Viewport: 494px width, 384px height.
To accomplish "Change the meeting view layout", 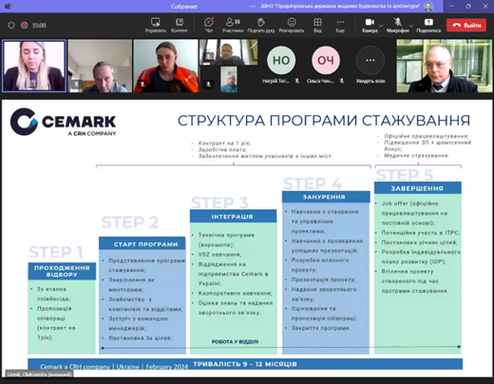I will click(317, 25).
